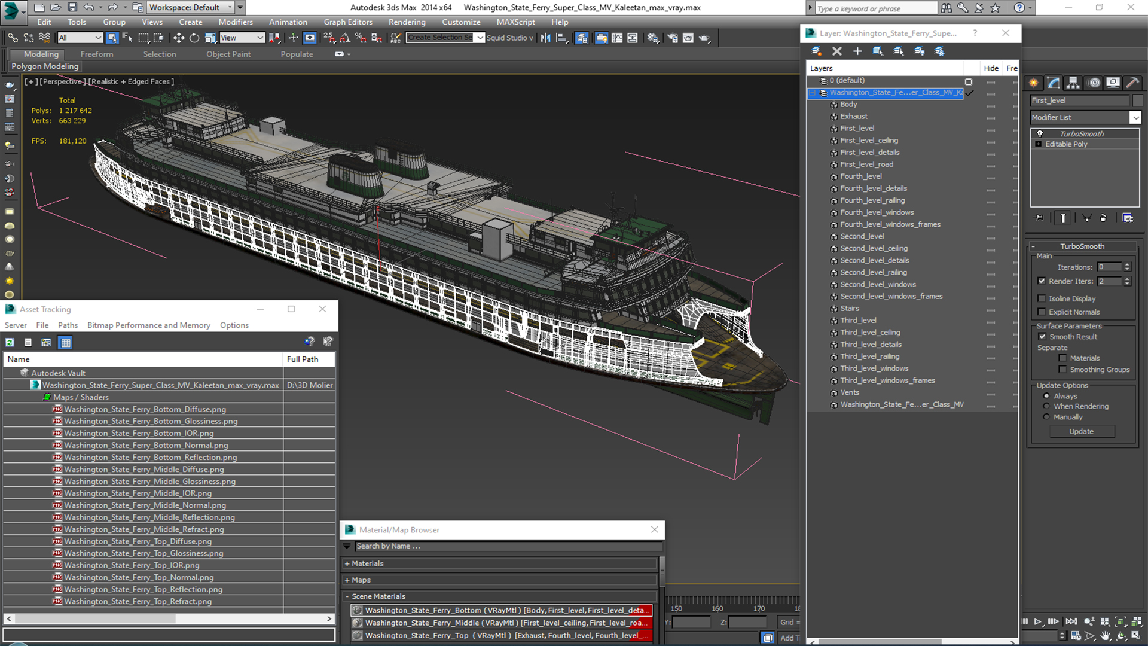Viewport: 1148px width, 646px height.
Task: Open the Graph Editors menu
Action: click(348, 22)
